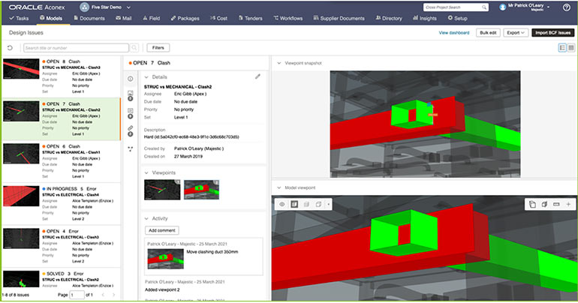
Task: Open the Export dropdown
Action: pos(516,33)
